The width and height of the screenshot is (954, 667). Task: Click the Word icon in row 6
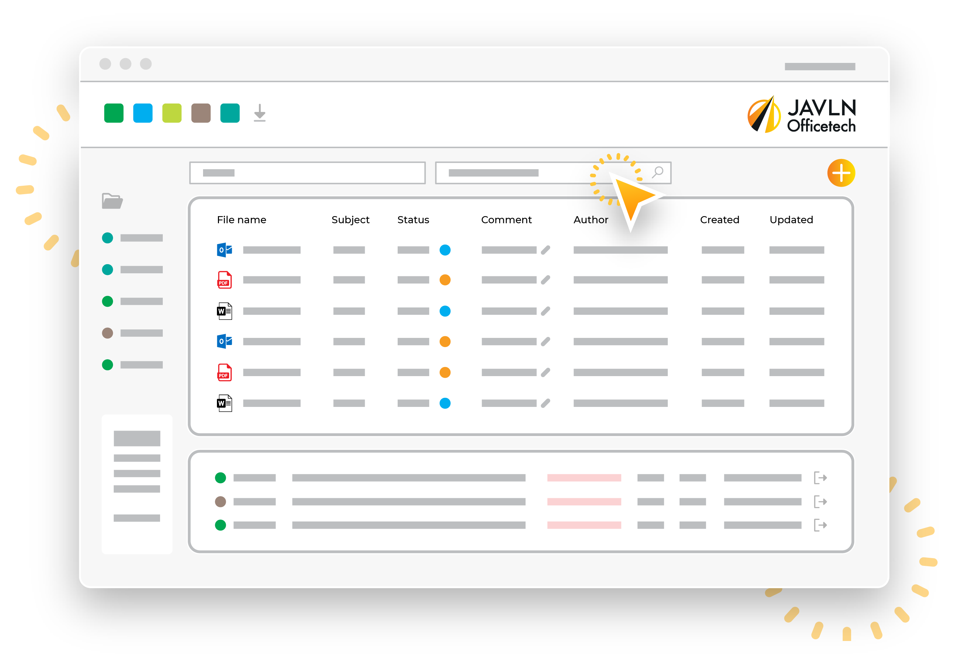[223, 402]
